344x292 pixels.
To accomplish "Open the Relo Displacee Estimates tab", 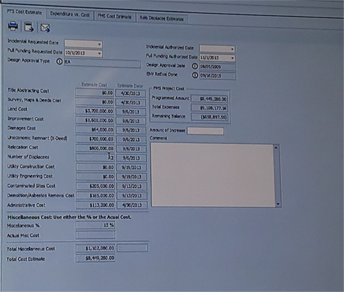I will [161, 19].
